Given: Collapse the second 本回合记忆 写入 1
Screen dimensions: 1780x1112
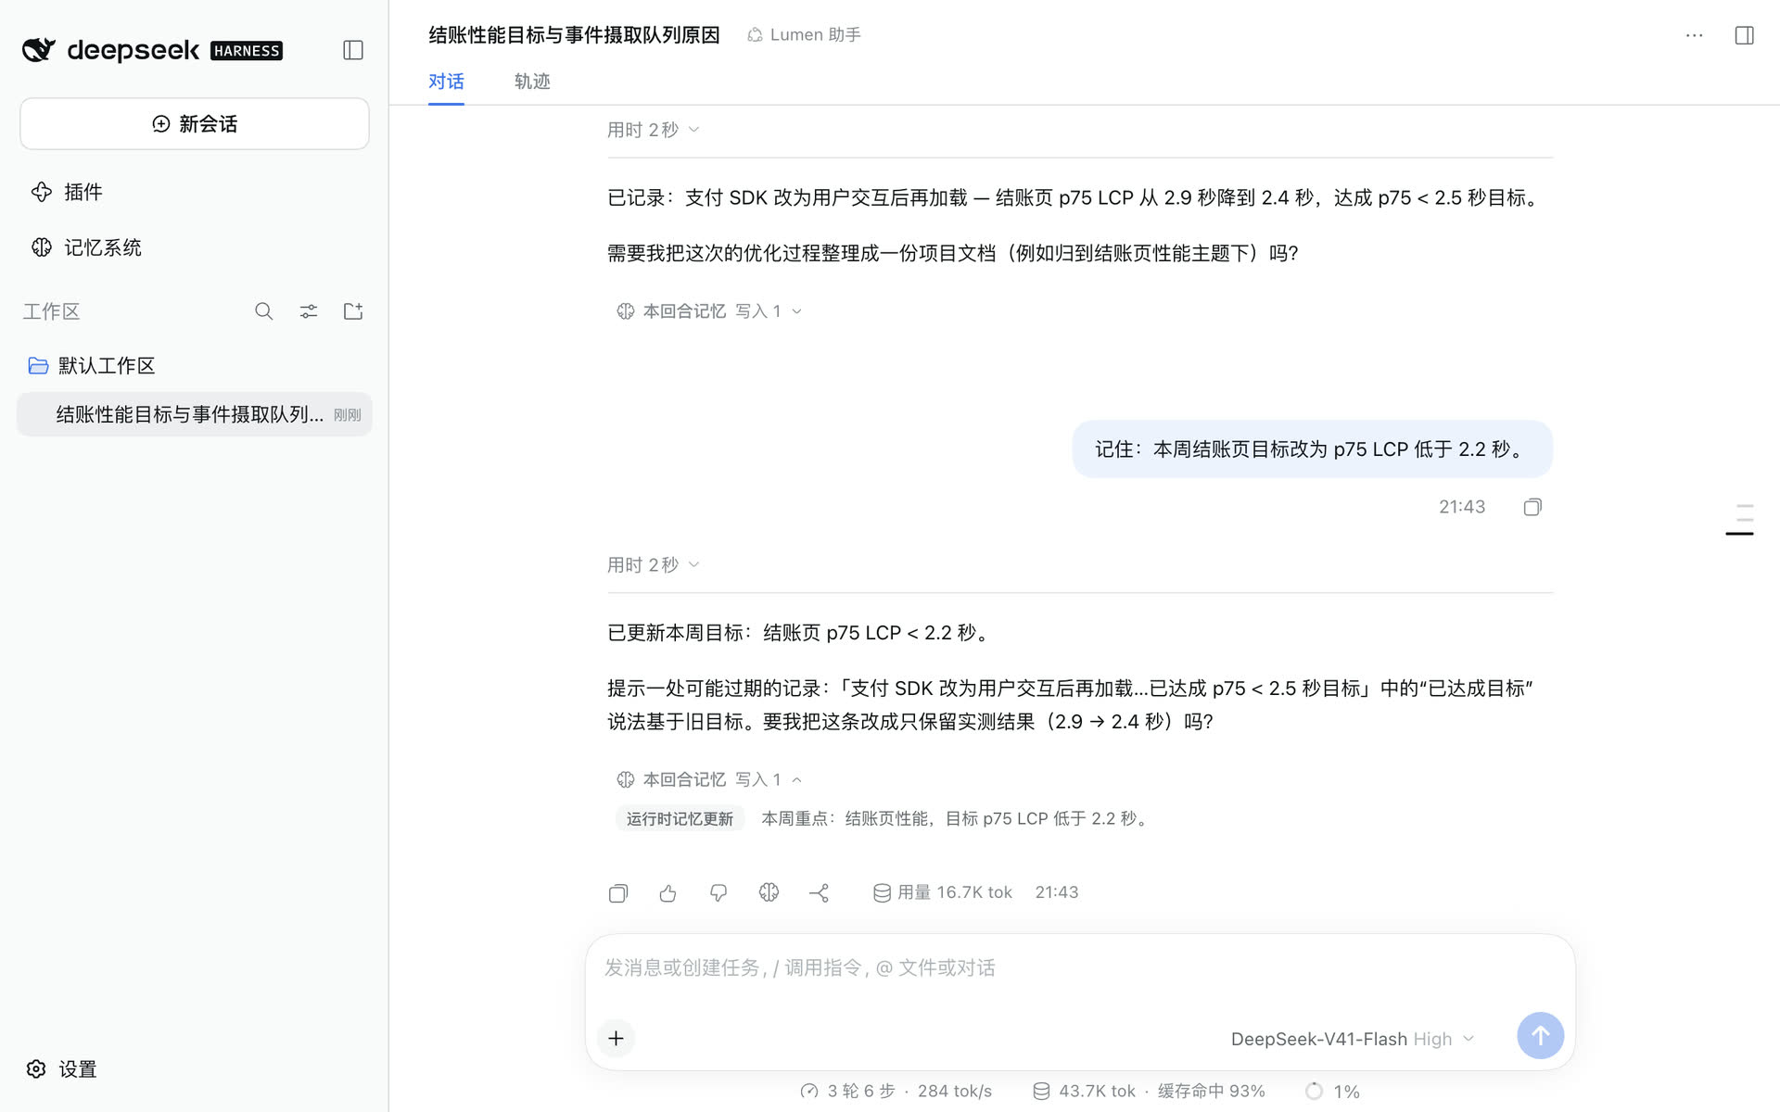Looking at the screenshot, I should point(709,780).
